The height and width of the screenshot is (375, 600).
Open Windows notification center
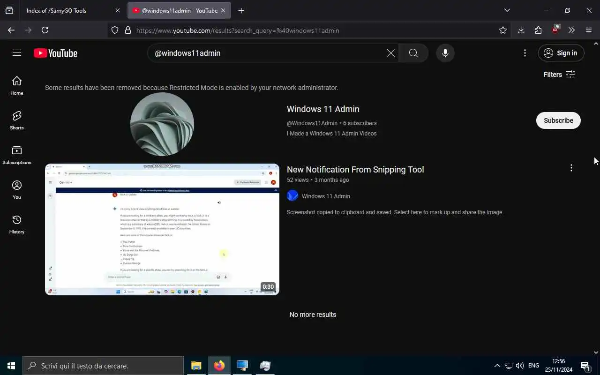tap(585, 366)
